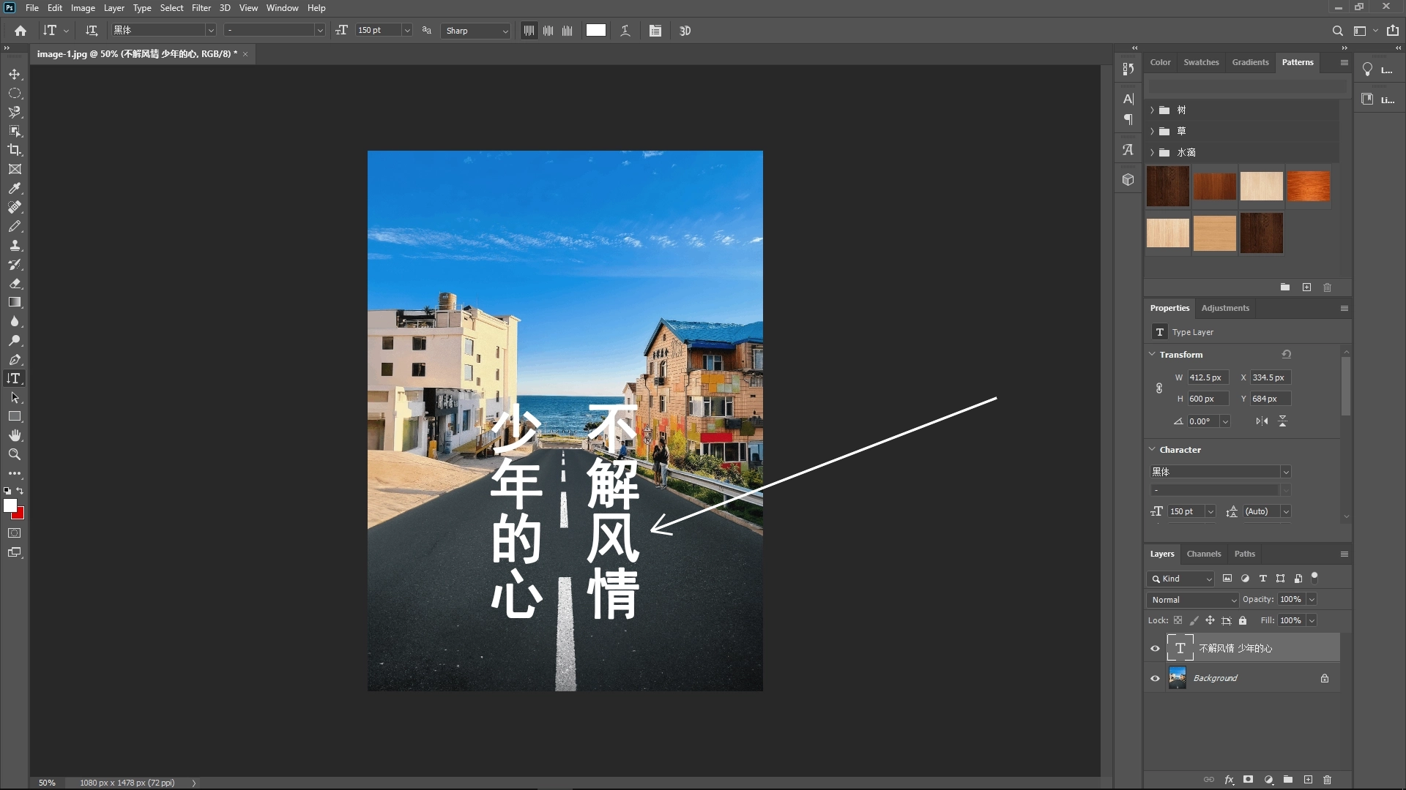Click the font size input field
This screenshot has height=790, width=1406.
coord(377,30)
